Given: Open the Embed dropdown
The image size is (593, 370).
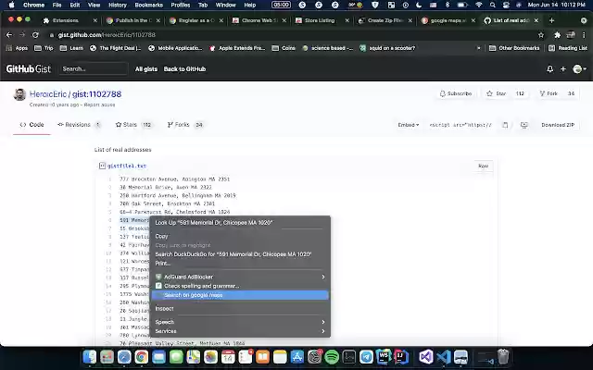Looking at the screenshot, I should pos(408,125).
